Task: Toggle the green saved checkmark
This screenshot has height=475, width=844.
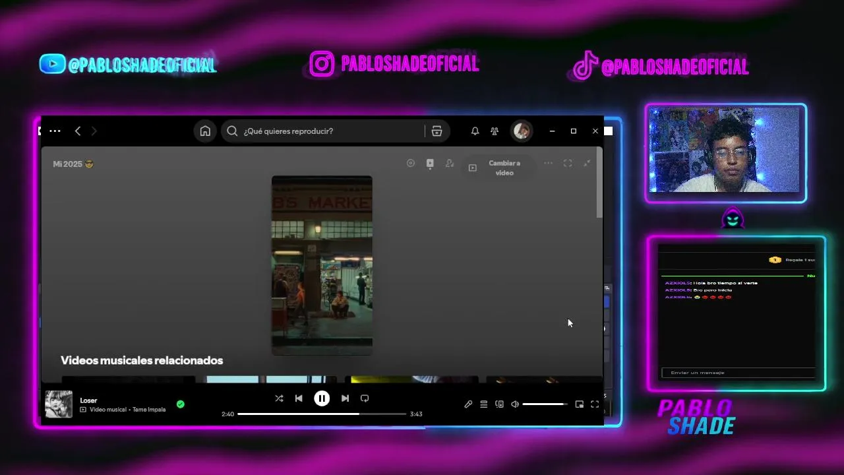Action: [x=181, y=404]
